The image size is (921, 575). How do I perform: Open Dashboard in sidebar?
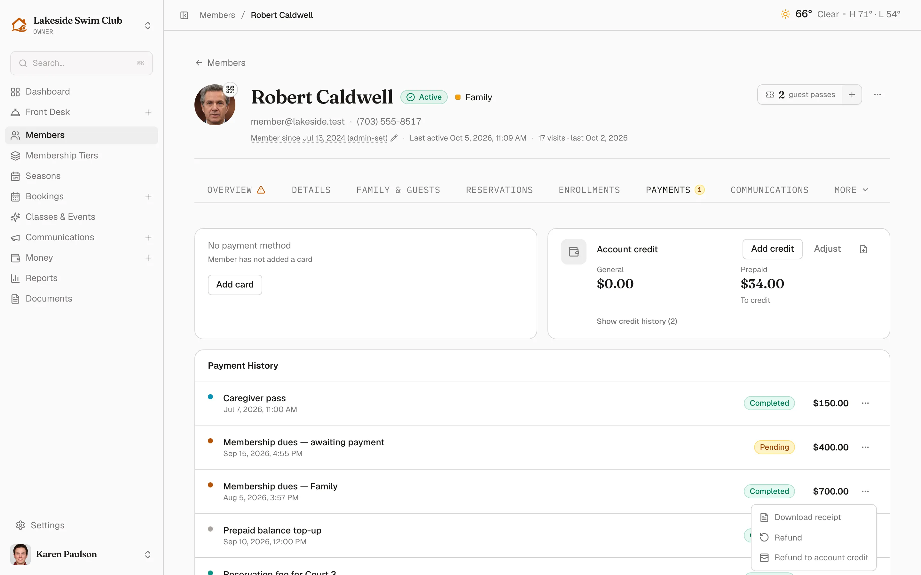click(82, 92)
